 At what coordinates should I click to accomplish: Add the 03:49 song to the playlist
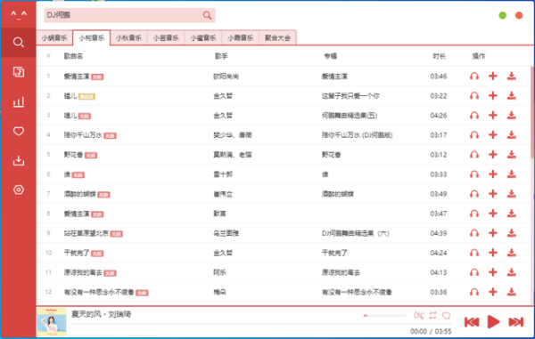click(x=493, y=194)
